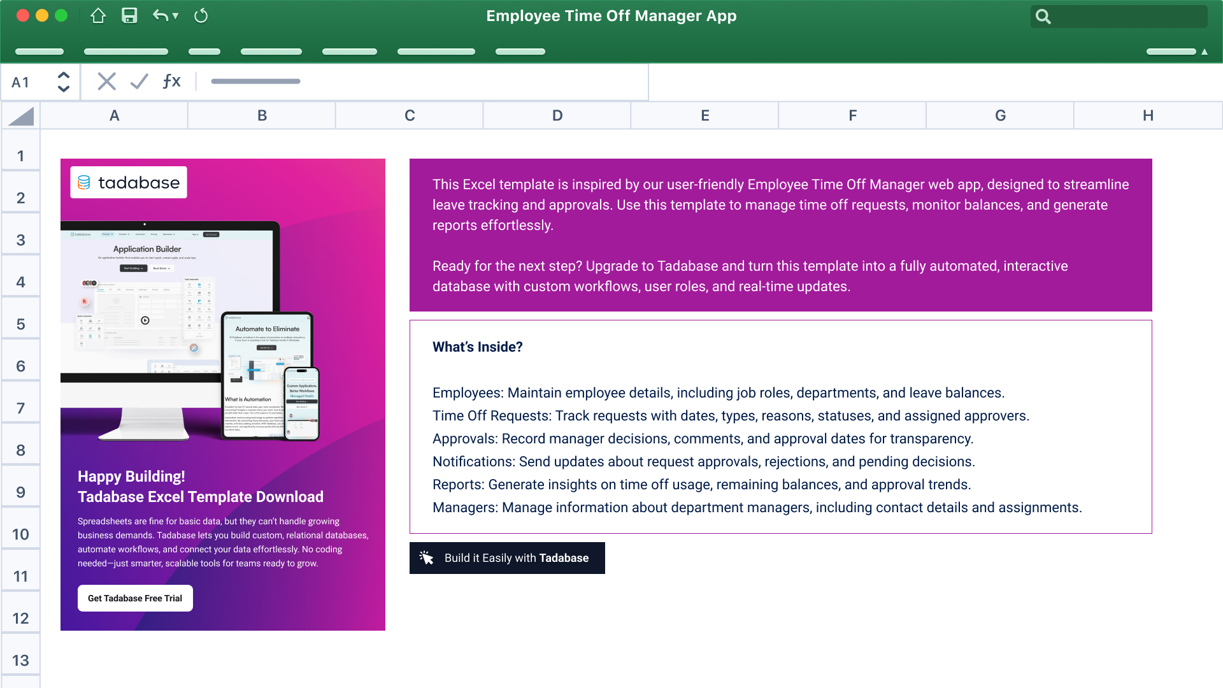Viewport: 1223px width, 688px height.
Task: Click the Approvals: Record manager decisions line
Action: click(703, 439)
